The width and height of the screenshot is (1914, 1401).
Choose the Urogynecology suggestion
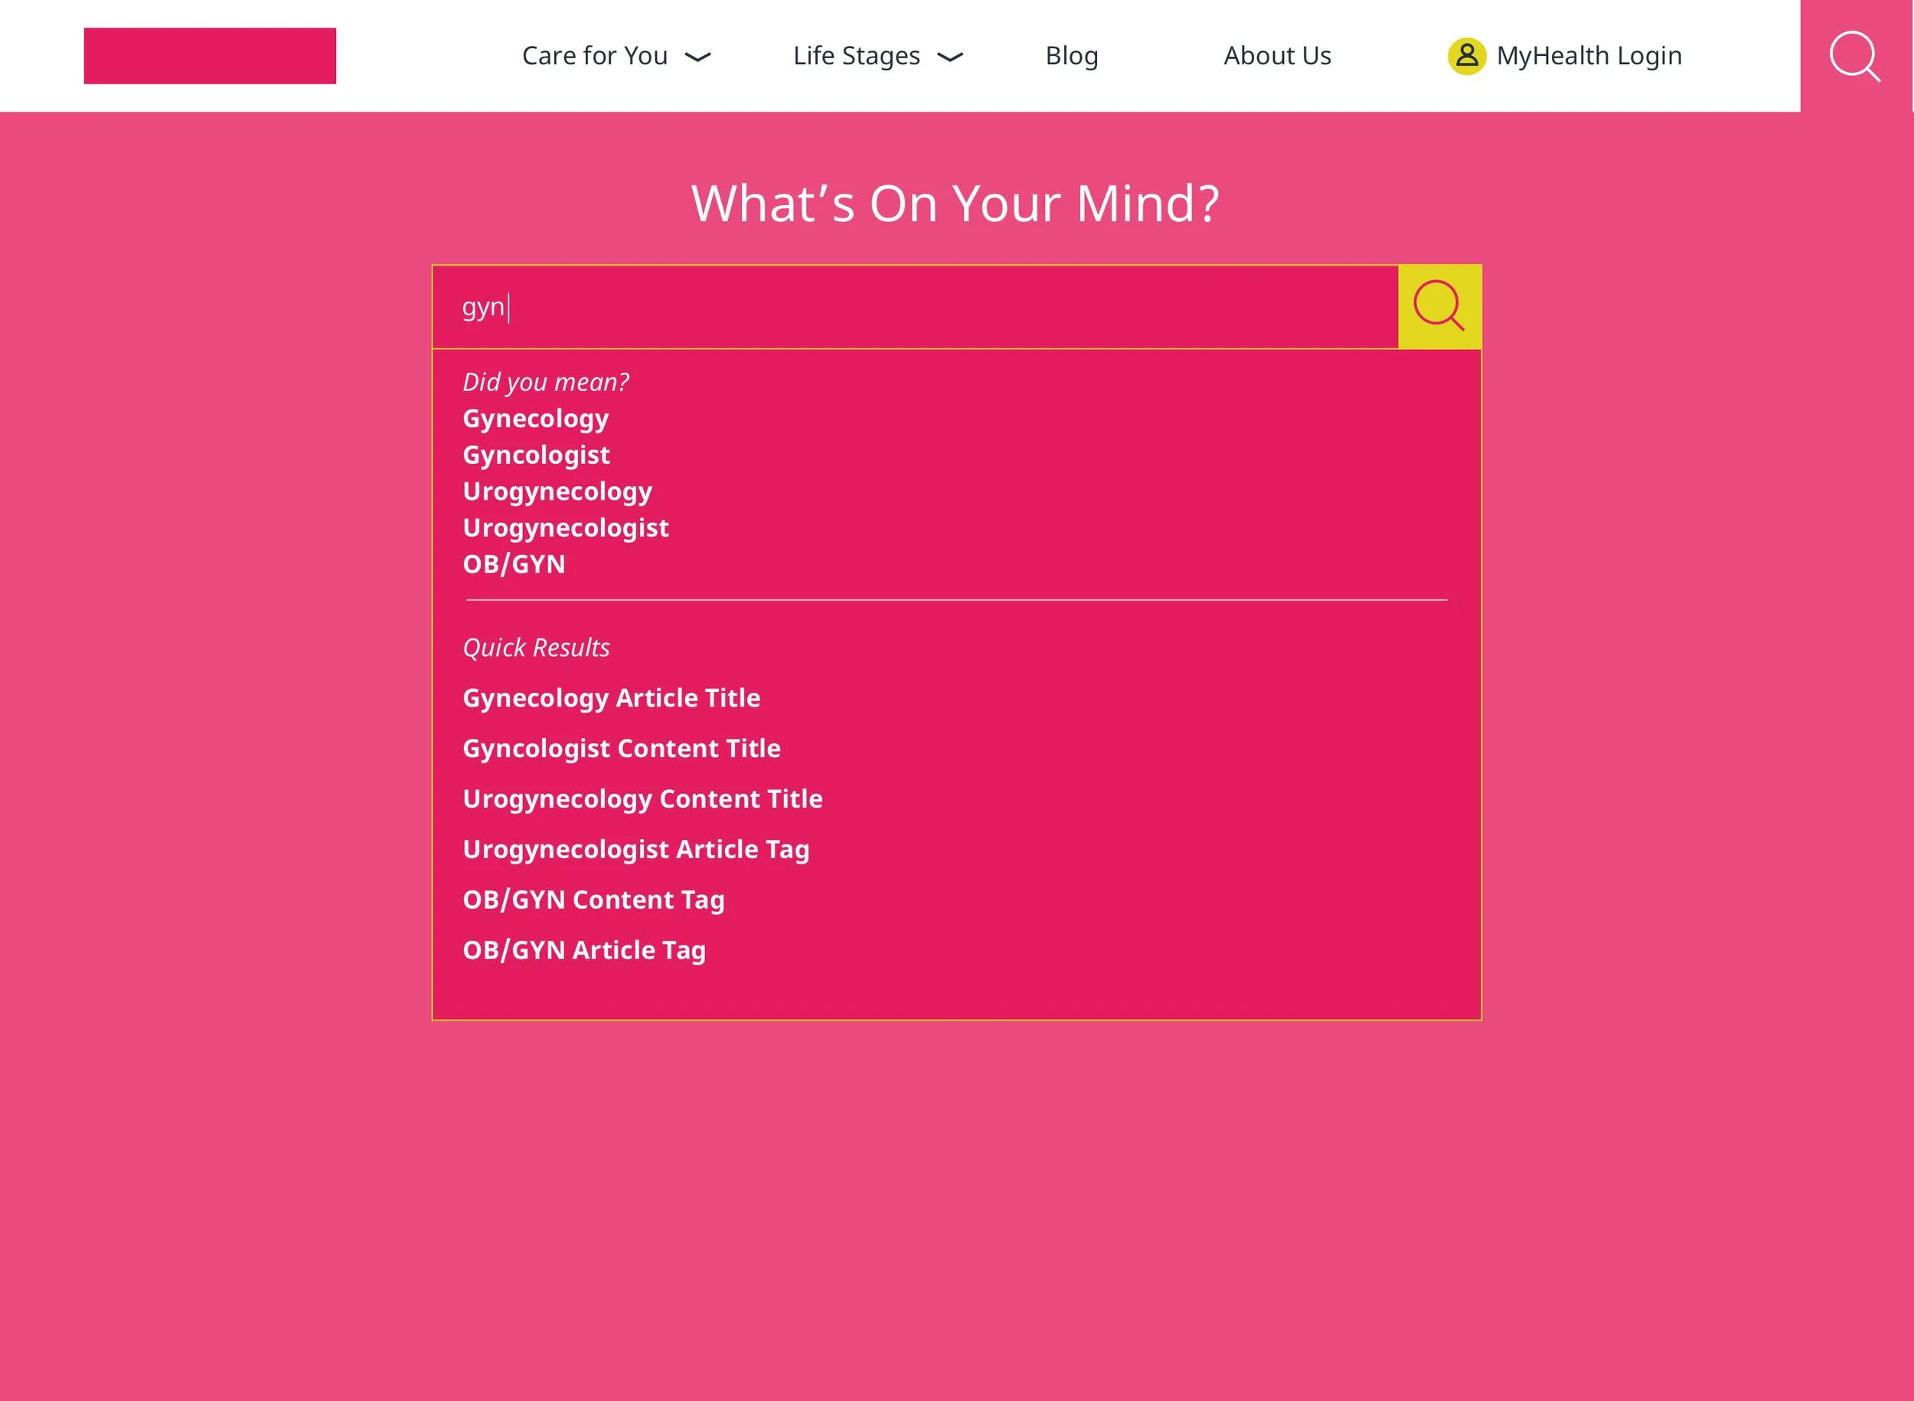[557, 491]
